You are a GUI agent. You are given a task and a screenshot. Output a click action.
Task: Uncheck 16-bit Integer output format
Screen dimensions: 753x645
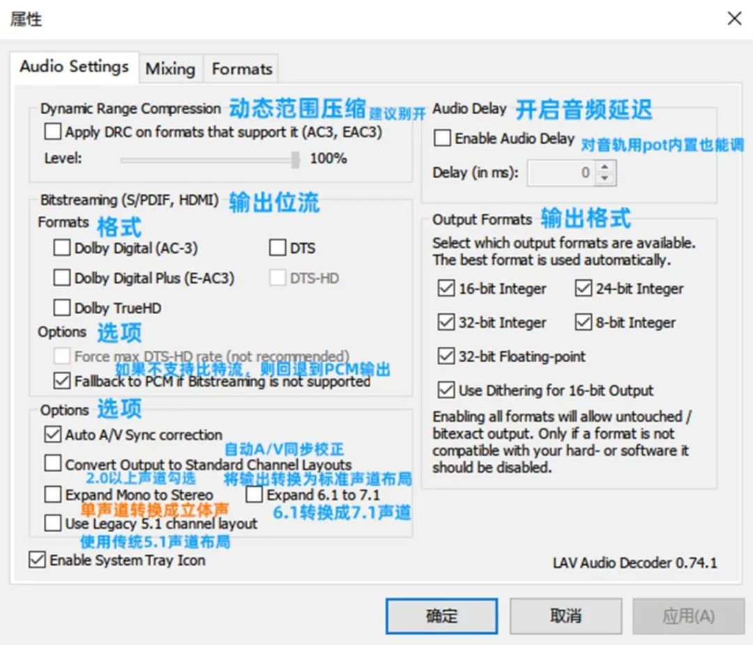[x=446, y=288]
